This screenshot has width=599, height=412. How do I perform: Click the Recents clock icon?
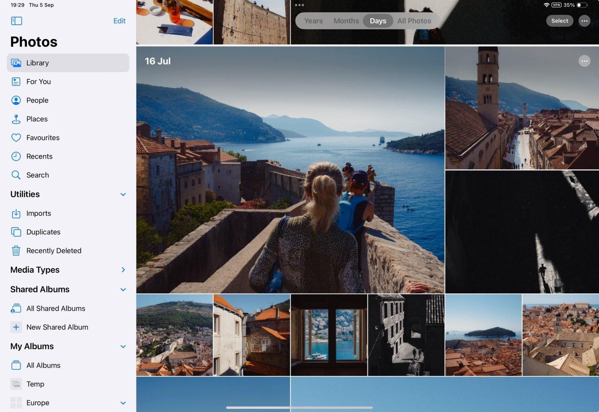16,156
